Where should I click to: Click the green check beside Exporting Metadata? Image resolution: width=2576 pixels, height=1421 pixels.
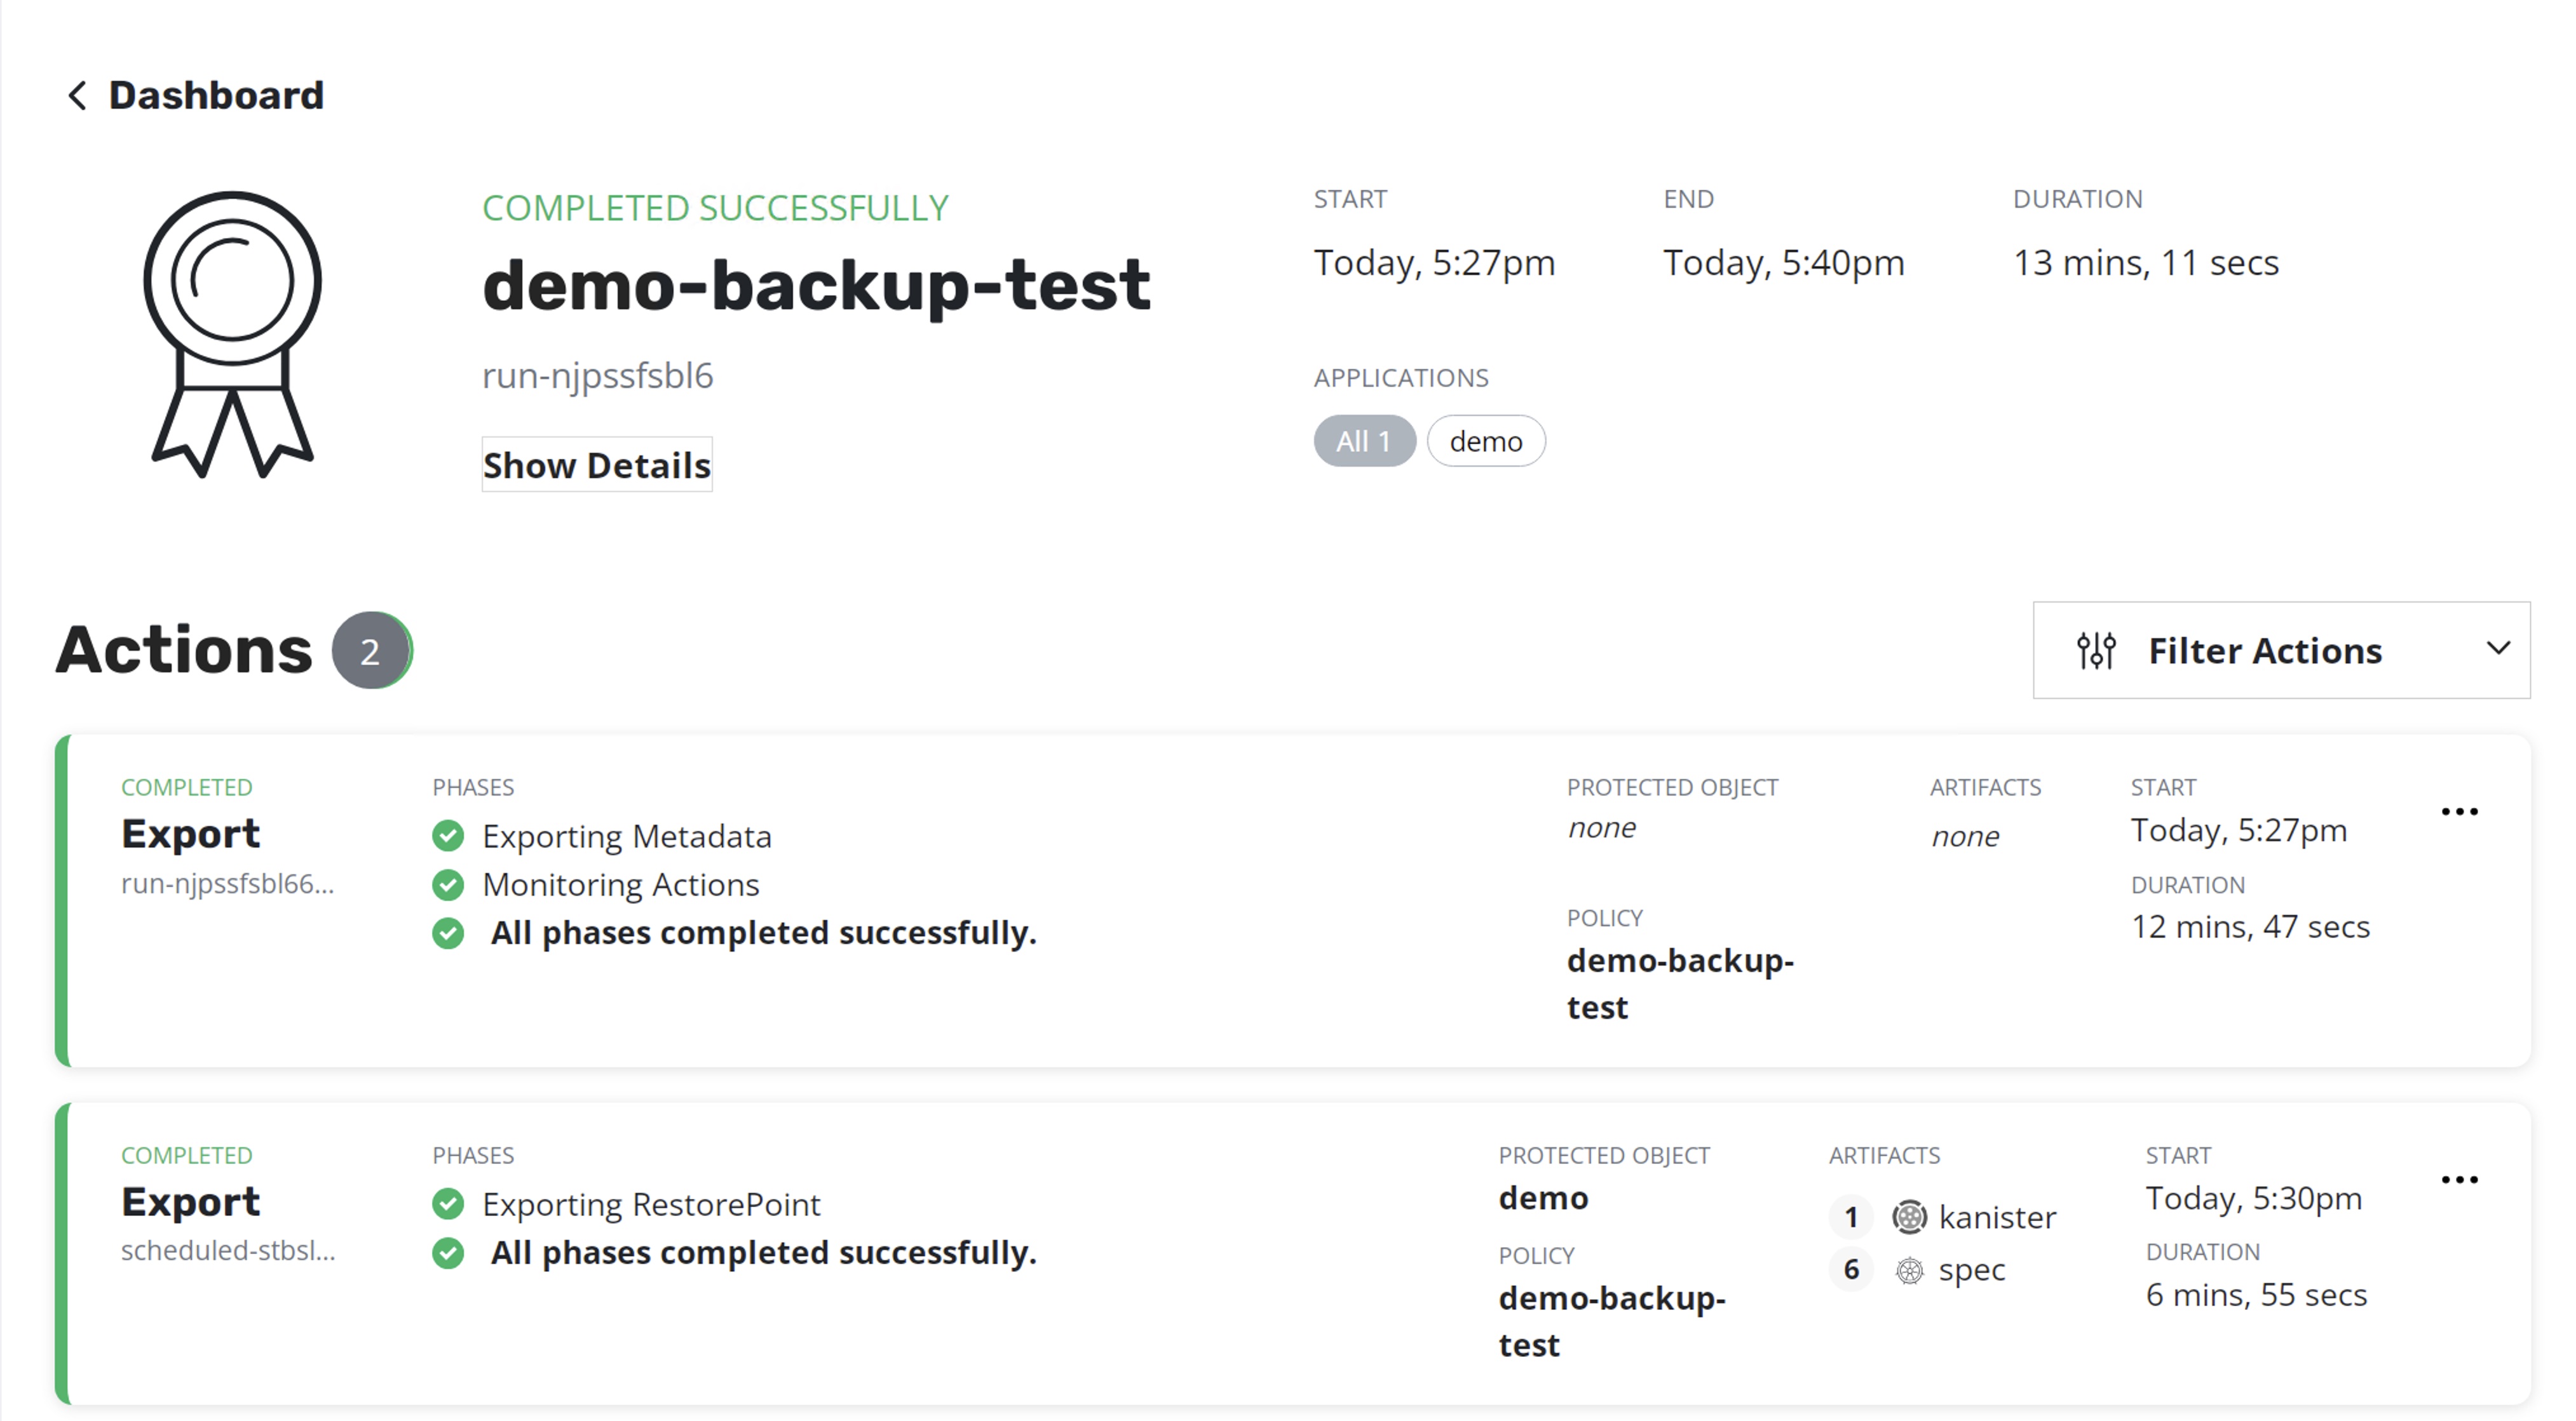pos(448,836)
